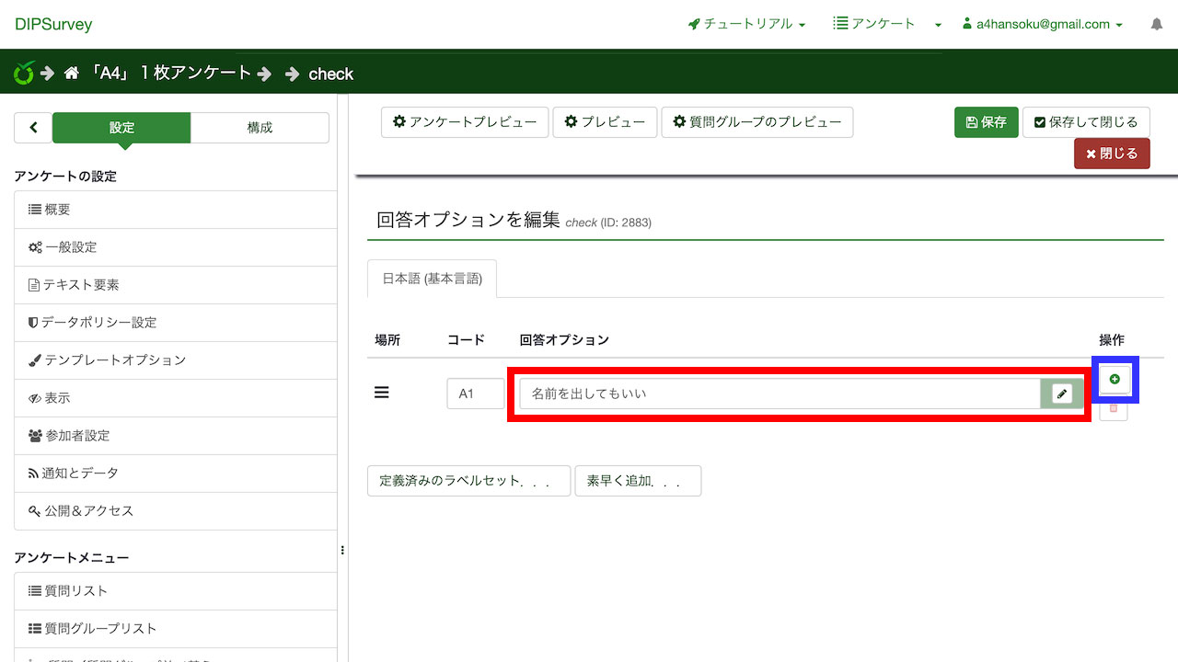Switch to the 構成 tab in sidebar
This screenshot has width=1178, height=662.
click(x=260, y=128)
